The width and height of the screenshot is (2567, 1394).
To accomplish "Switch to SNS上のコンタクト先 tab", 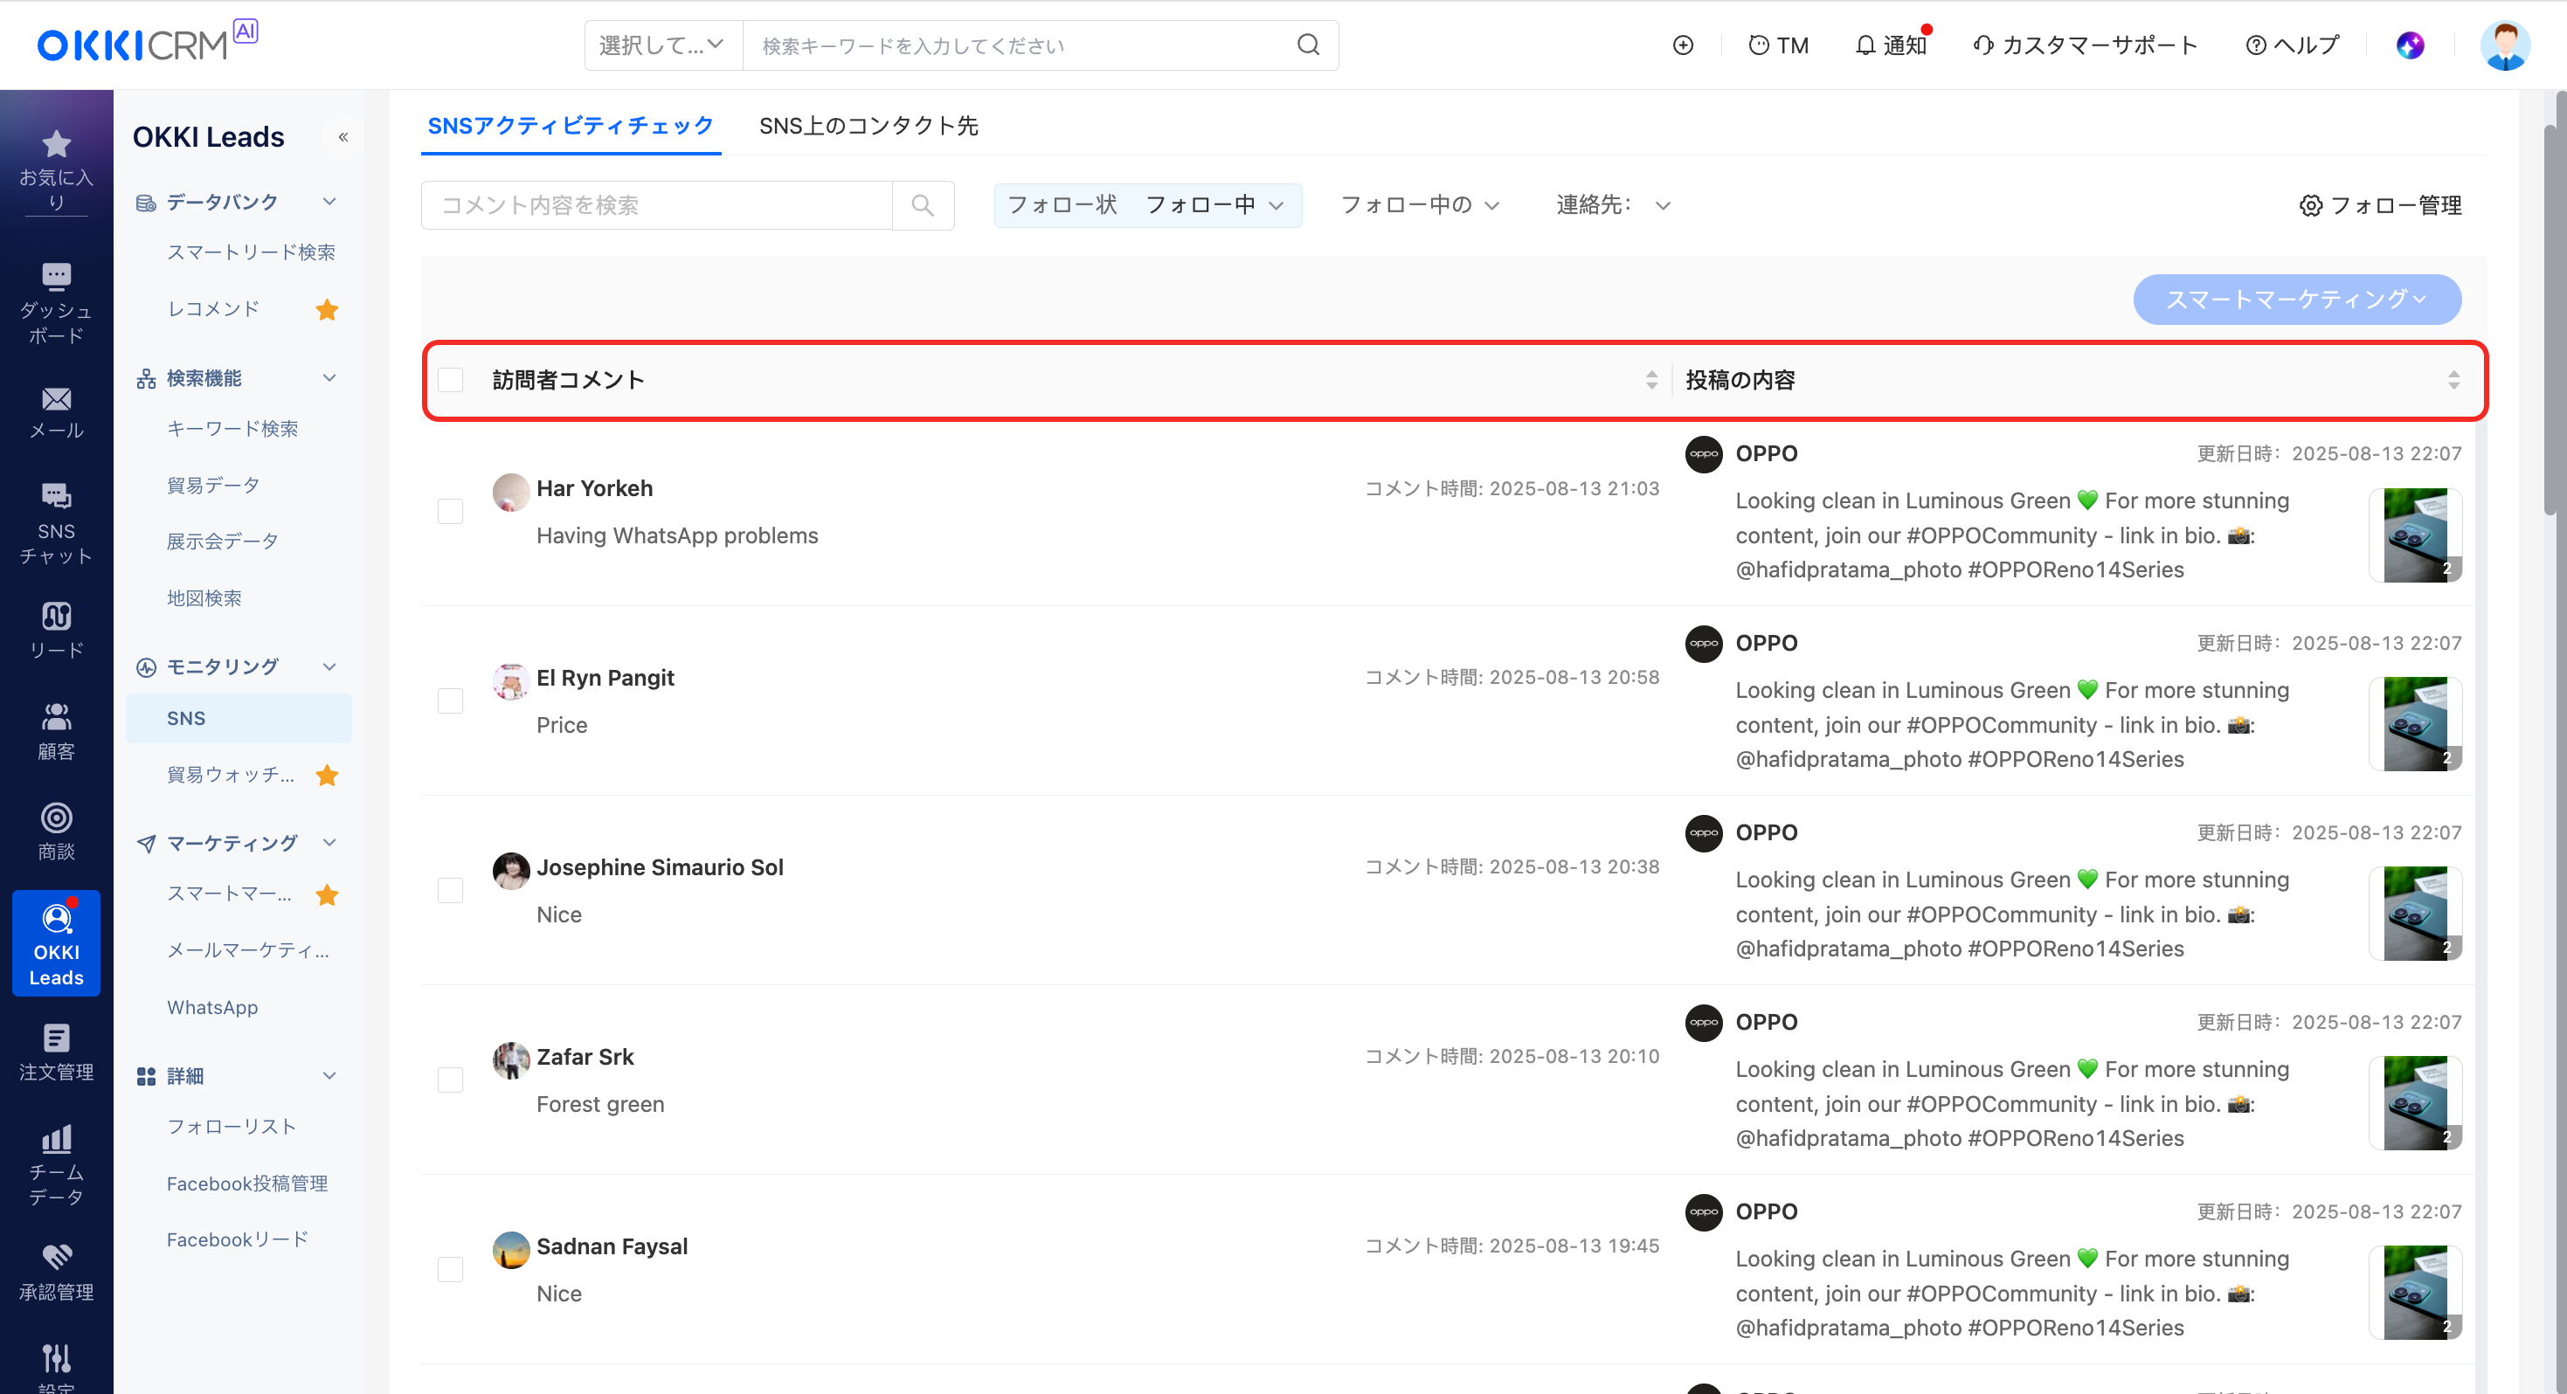I will pos(868,126).
